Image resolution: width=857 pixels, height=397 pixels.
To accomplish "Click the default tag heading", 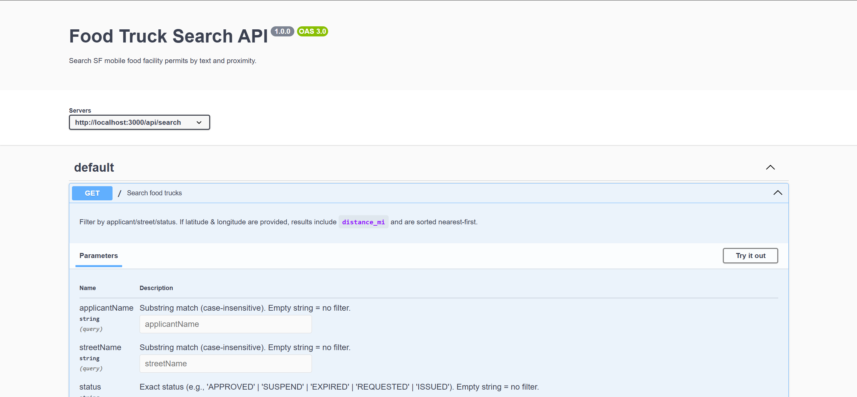I will click(x=94, y=168).
